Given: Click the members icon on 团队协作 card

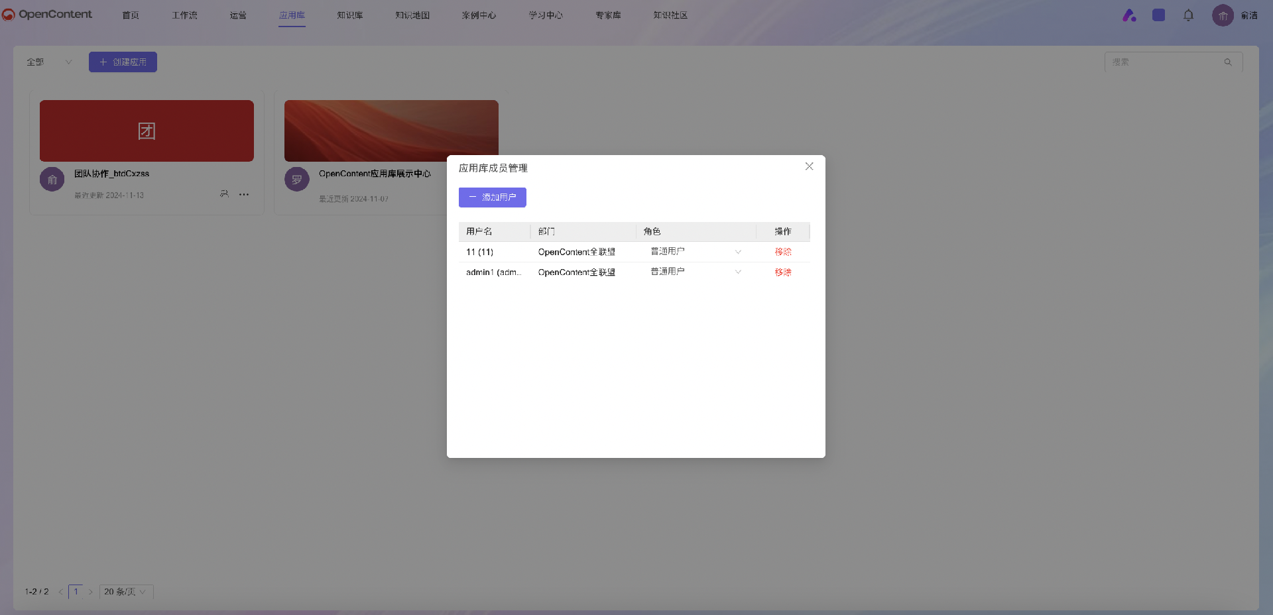Looking at the screenshot, I should click(x=224, y=194).
